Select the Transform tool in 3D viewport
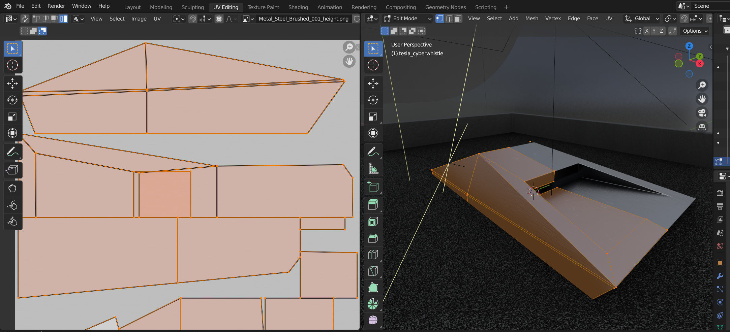 pyautogui.click(x=373, y=133)
